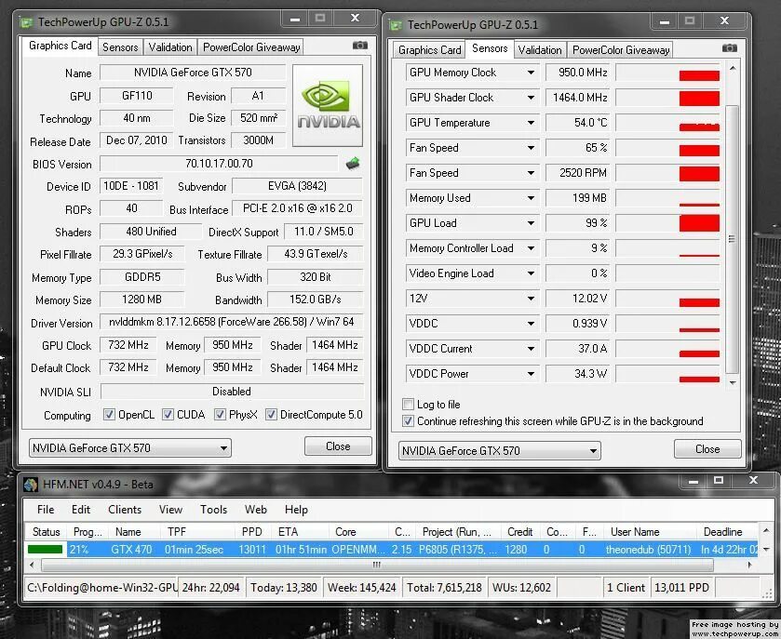Open the Help menu in HFM.NET
The height and width of the screenshot is (639, 781).
tap(296, 510)
